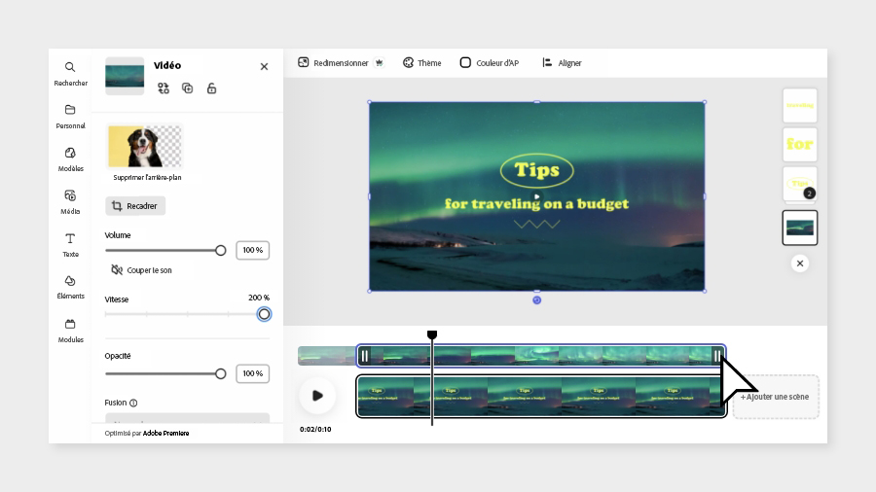The image size is (876, 492).
Task: Play the timeline preview
Action: pos(317,396)
